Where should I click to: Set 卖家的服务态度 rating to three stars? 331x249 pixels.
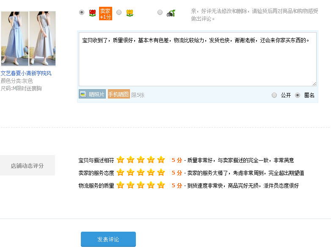pyautogui.click(x=141, y=172)
